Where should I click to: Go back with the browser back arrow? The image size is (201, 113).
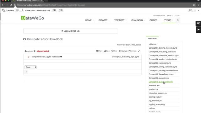(3, 5)
